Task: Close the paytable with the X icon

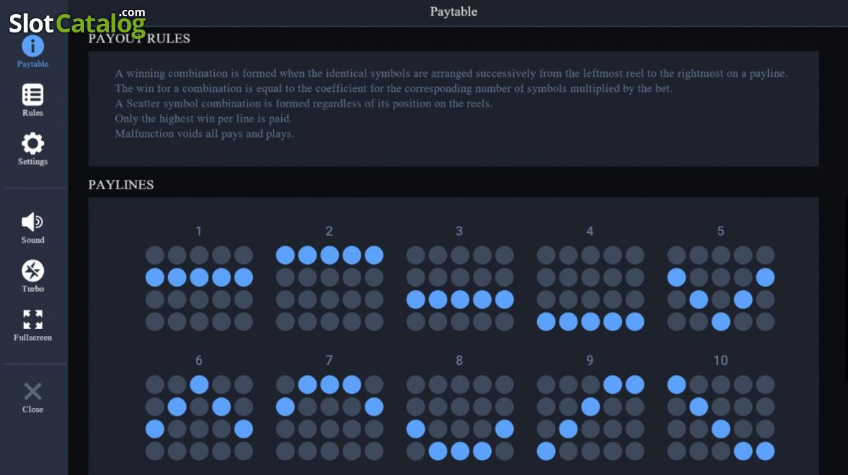Action: click(x=33, y=392)
